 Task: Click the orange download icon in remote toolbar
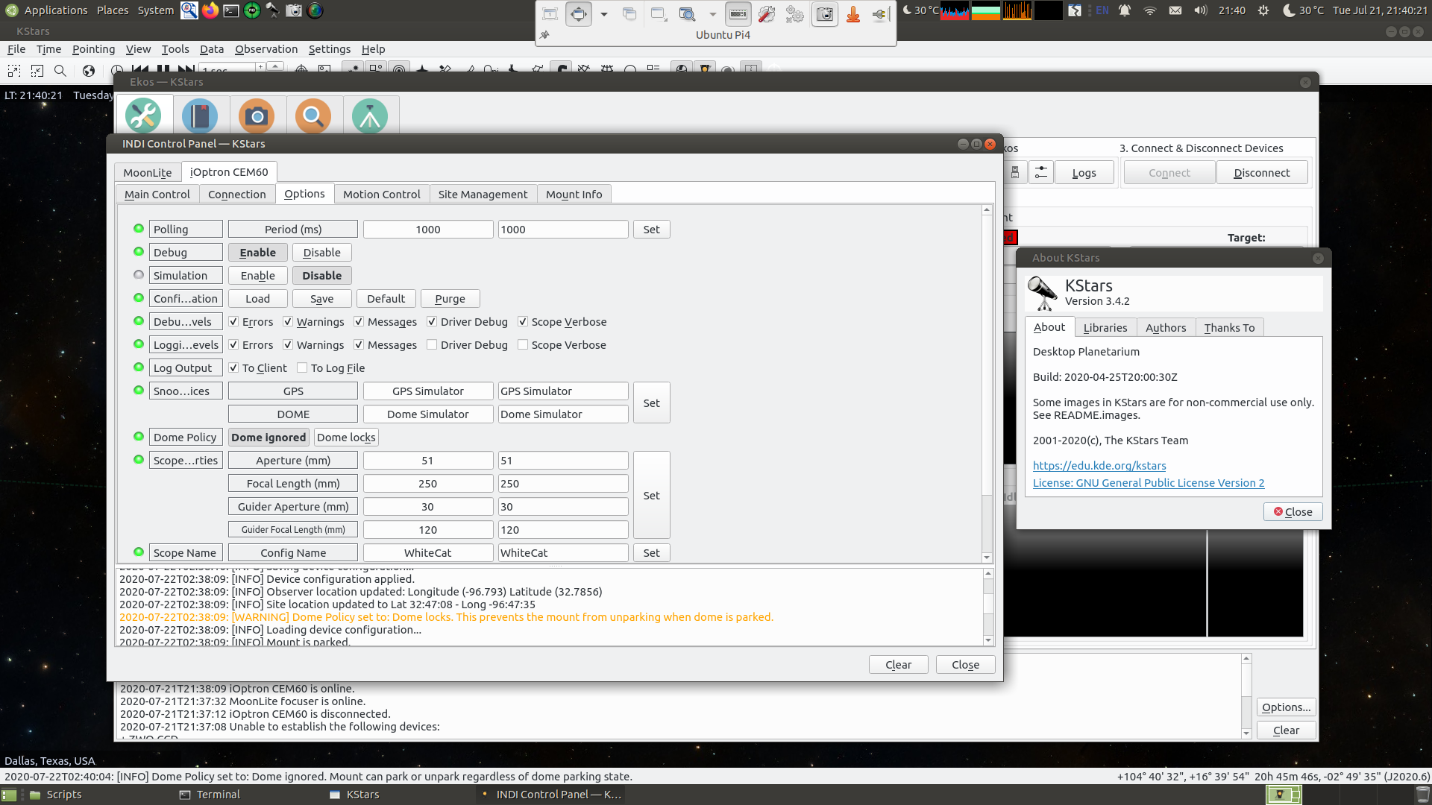tap(853, 14)
